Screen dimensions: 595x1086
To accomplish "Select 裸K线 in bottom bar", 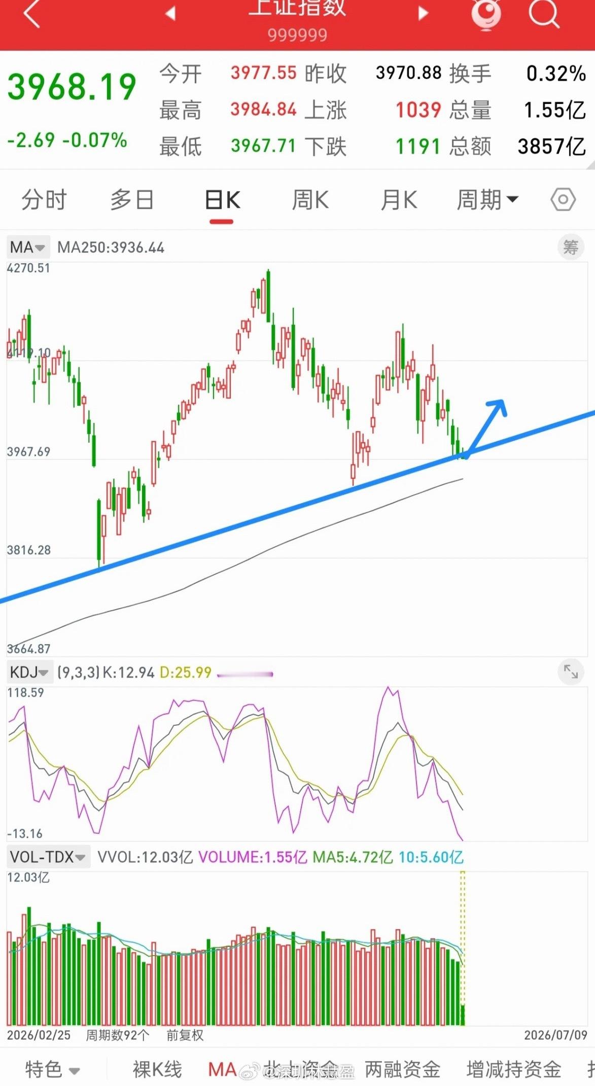I will click(157, 1069).
